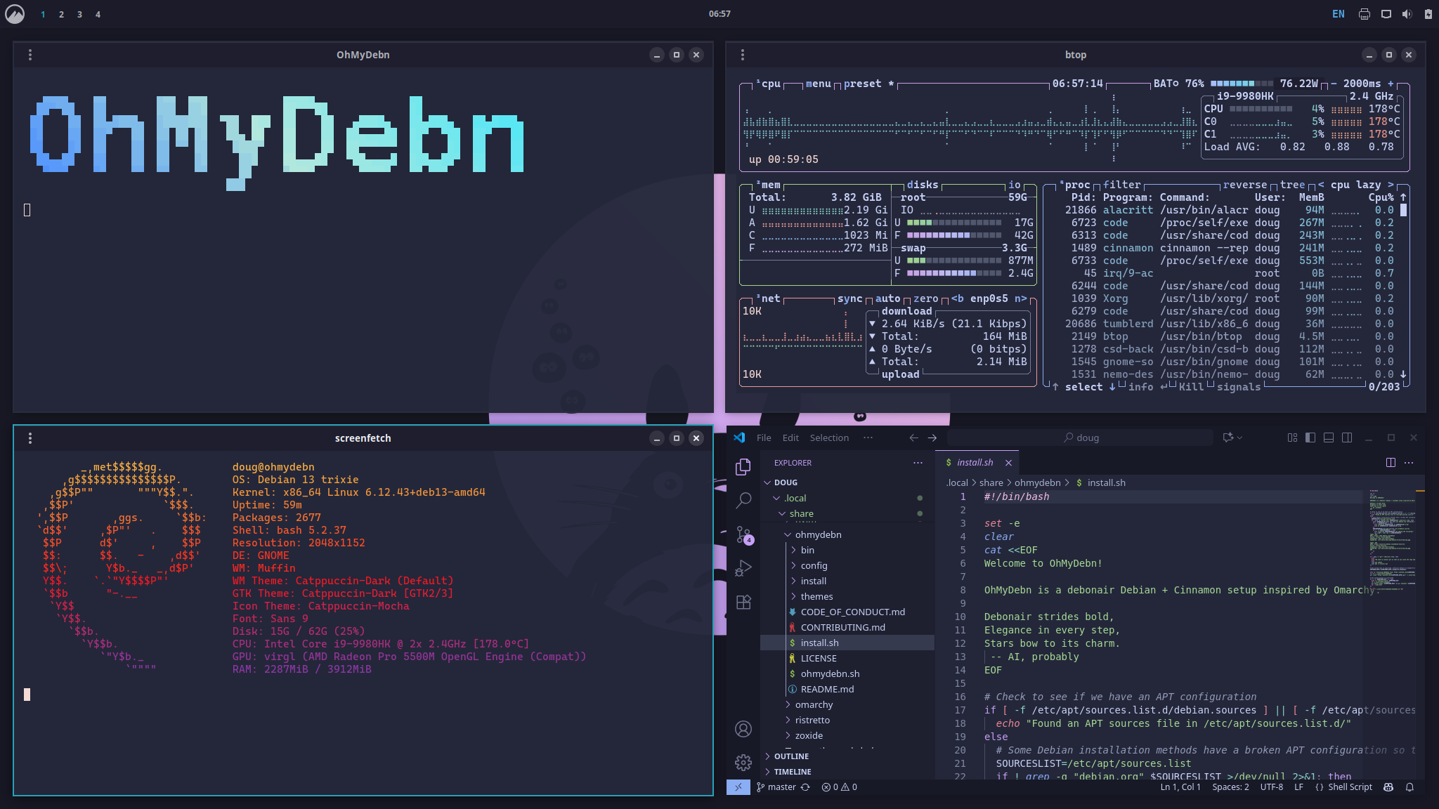Toggle the Primary Side Bar layout icon
Screen dimensions: 1439x809
click(1310, 438)
